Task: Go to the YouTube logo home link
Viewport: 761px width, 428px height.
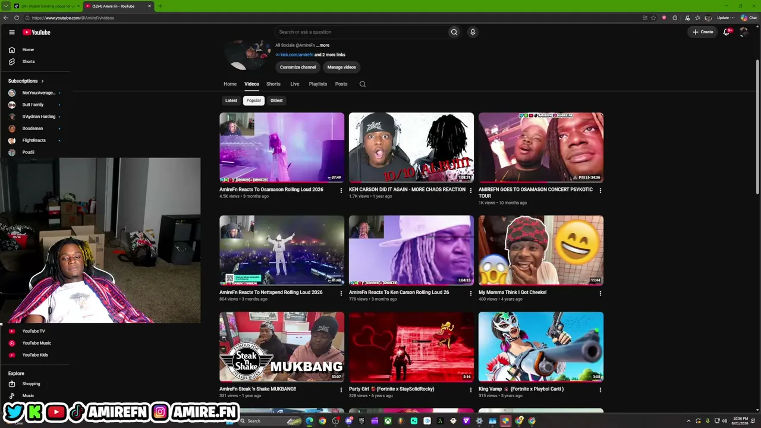Action: click(x=36, y=32)
